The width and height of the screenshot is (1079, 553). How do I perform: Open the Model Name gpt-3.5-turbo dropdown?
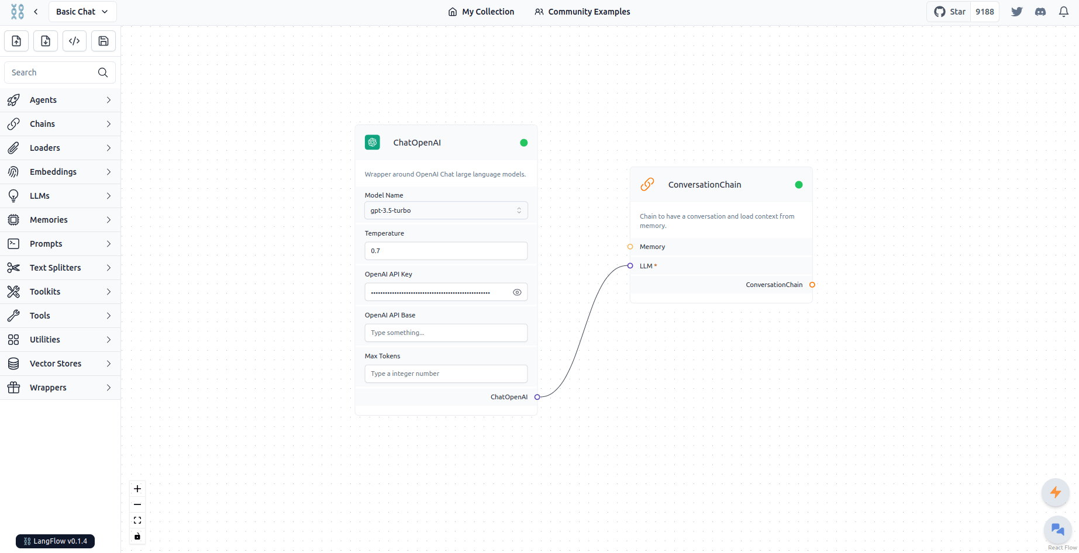point(446,210)
